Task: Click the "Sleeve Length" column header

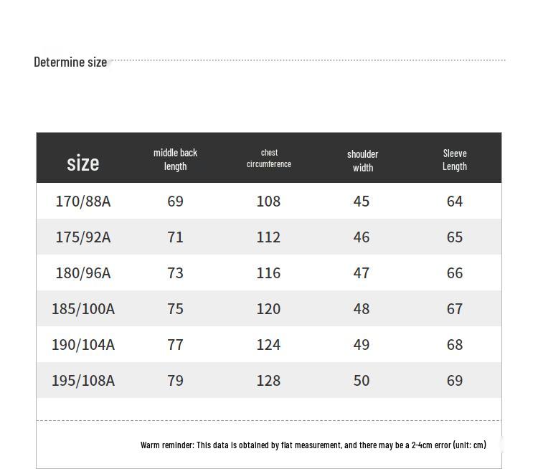Action: click(455, 159)
